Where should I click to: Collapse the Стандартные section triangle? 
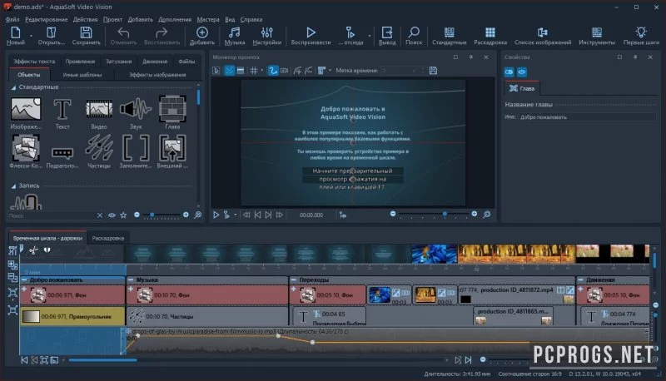pos(13,87)
